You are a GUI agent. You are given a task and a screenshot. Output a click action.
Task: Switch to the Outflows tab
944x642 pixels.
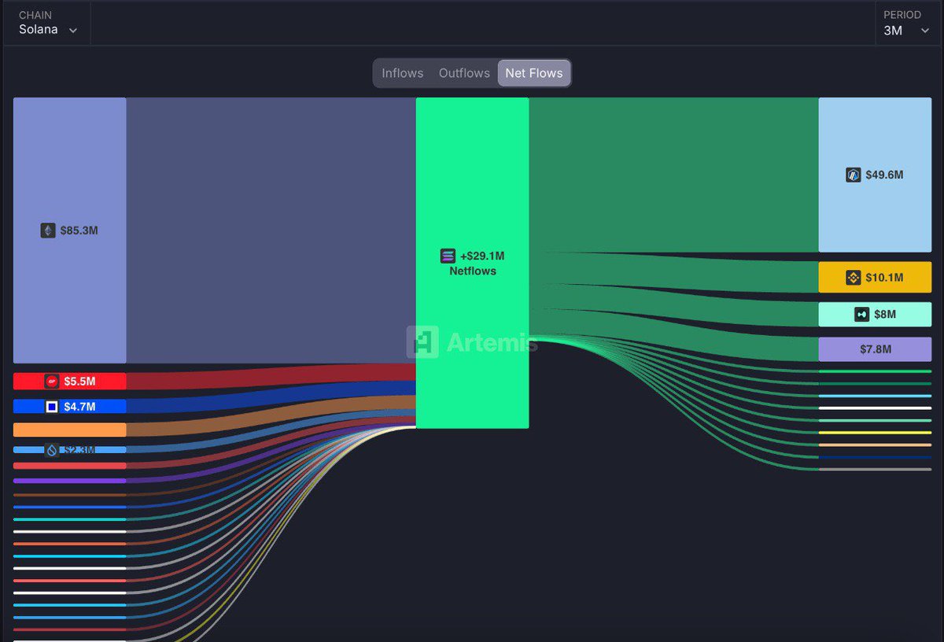(x=464, y=72)
